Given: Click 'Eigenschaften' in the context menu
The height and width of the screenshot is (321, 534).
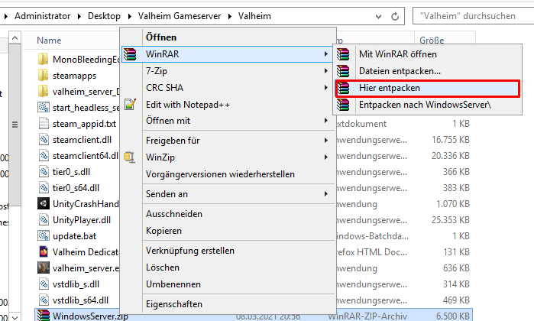Looking at the screenshot, I should click(x=173, y=303).
